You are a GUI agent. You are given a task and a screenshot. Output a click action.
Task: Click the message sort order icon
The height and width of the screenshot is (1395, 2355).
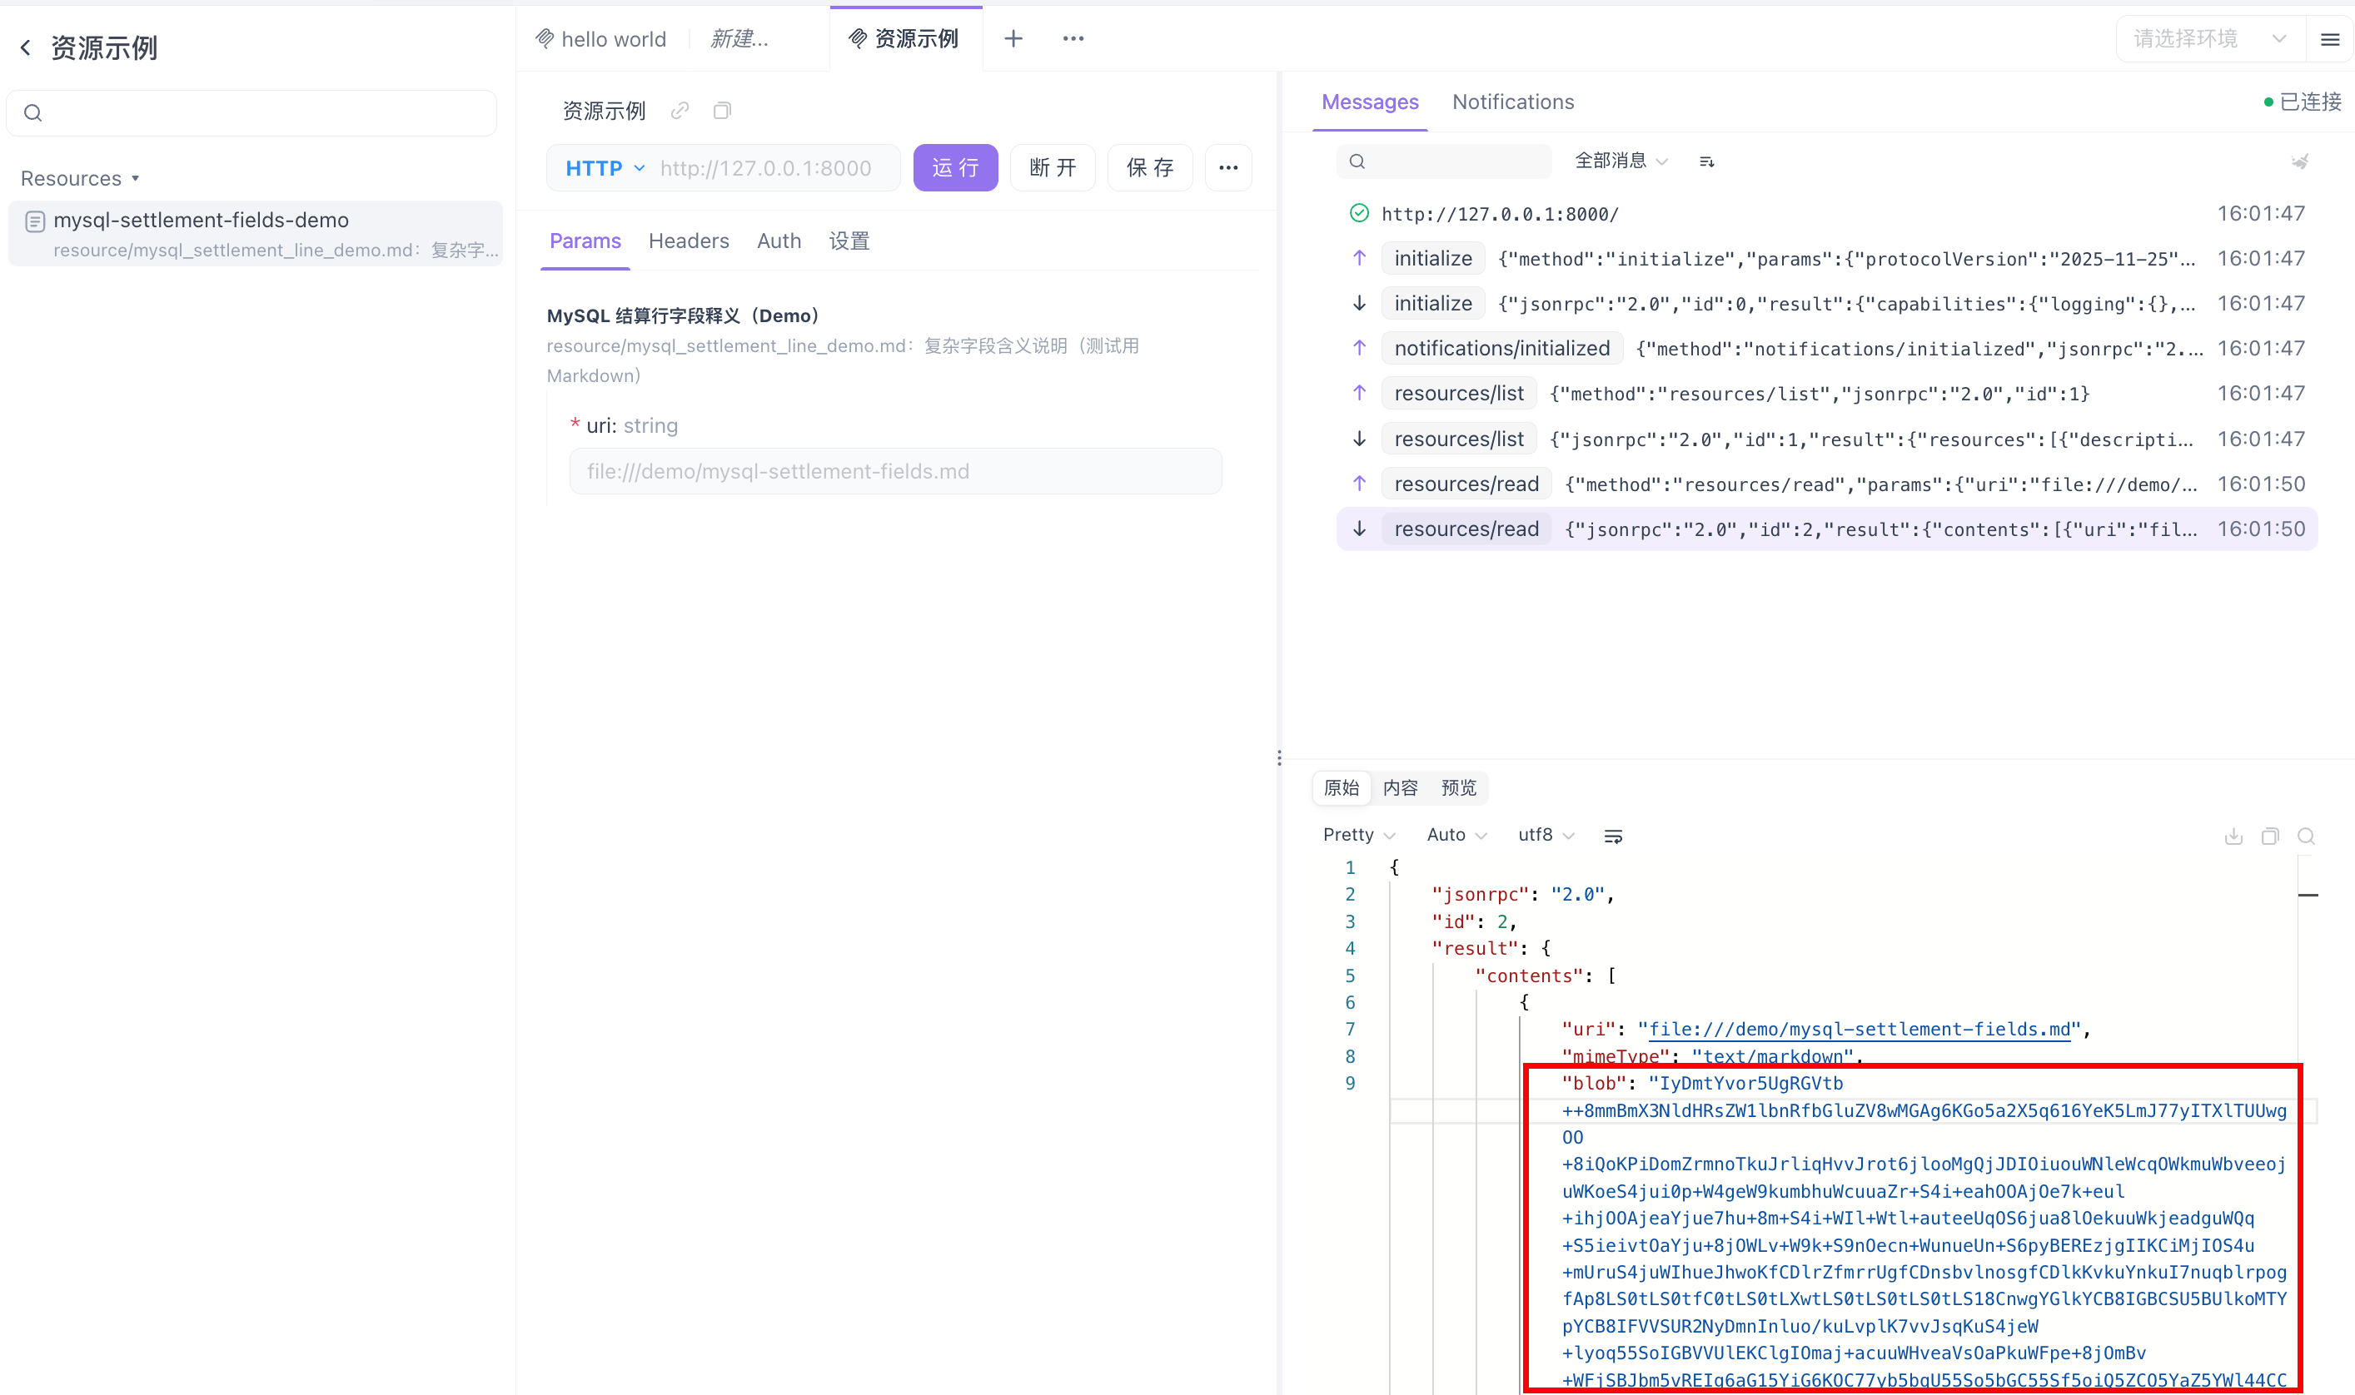point(1706,161)
